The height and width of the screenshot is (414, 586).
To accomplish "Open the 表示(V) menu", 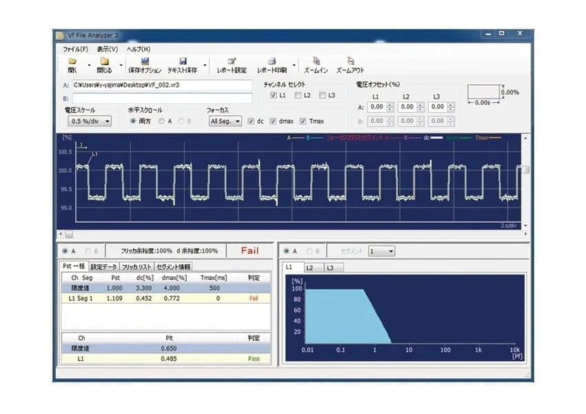I will coord(108,50).
